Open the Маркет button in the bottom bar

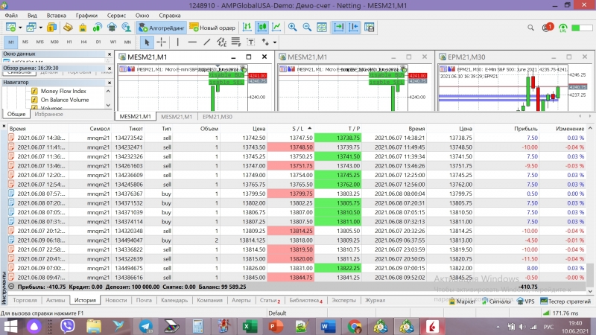[462, 301]
